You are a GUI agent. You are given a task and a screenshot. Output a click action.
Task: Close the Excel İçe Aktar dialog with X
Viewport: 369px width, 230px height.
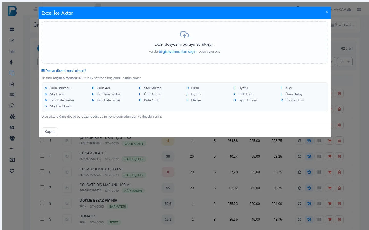(x=327, y=12)
